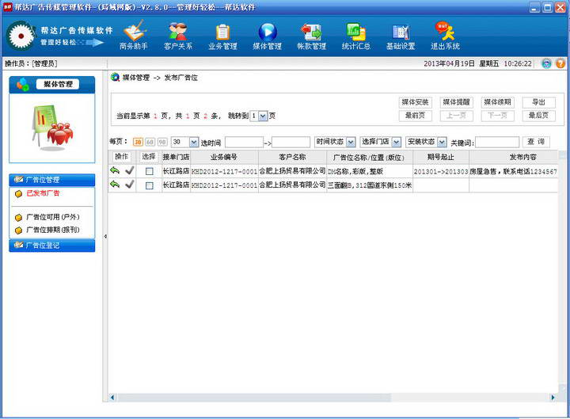Viewport: 570px width, 419px height.
Task: Click 下一页 next page button
Action: pyautogui.click(x=498, y=116)
